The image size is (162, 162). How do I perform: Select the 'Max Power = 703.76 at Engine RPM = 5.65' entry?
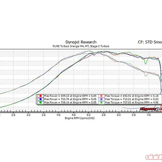point(70,99)
